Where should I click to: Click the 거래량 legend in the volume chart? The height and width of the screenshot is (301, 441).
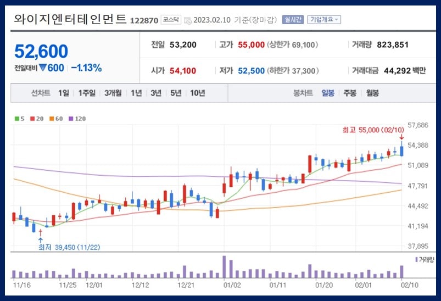coord(425,259)
